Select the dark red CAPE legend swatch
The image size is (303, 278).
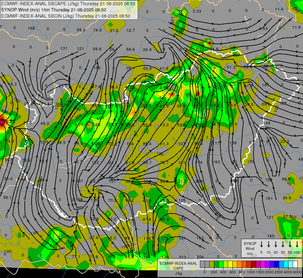[x=253, y=264]
